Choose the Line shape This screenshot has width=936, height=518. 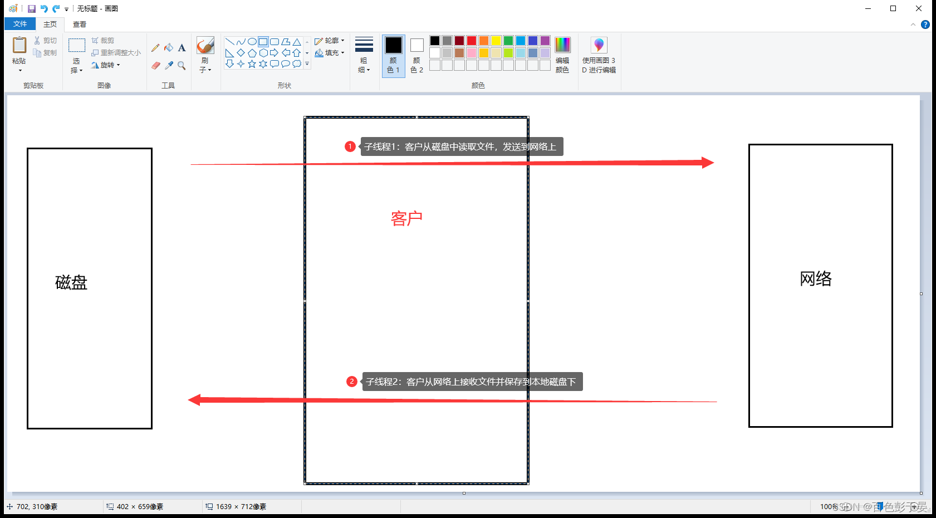pyautogui.click(x=229, y=42)
